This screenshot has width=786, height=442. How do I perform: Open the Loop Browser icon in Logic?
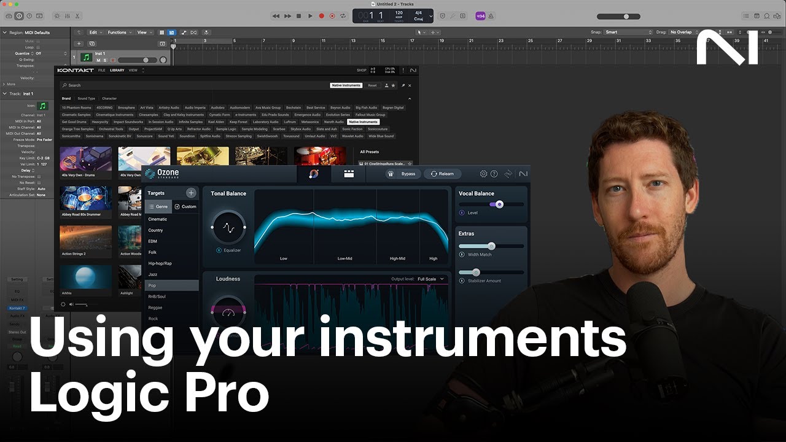click(x=767, y=15)
